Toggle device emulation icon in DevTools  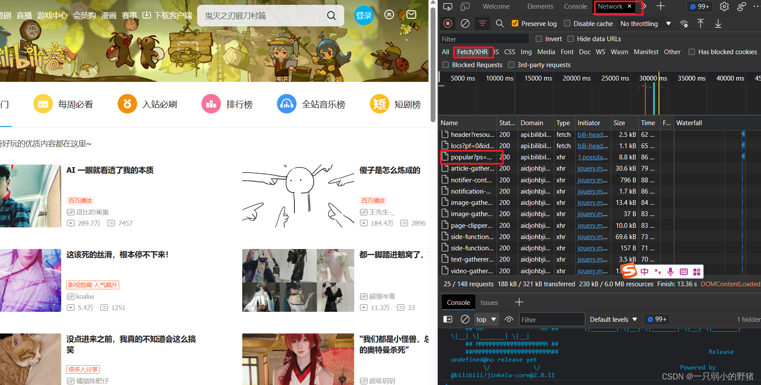point(465,6)
